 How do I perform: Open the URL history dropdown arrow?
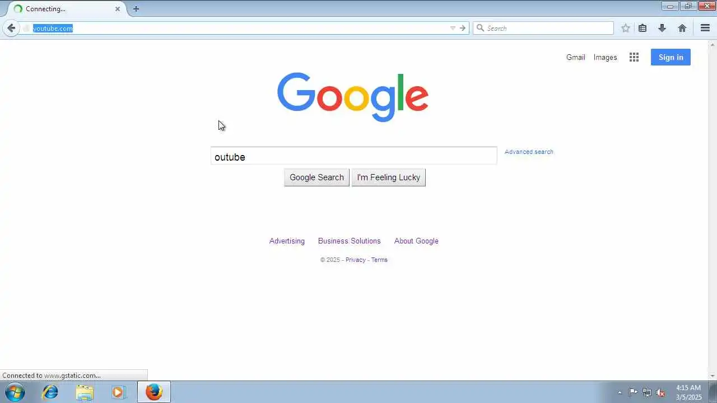point(453,28)
